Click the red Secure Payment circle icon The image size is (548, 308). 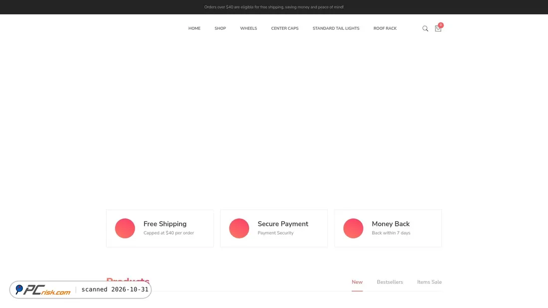pos(239,228)
